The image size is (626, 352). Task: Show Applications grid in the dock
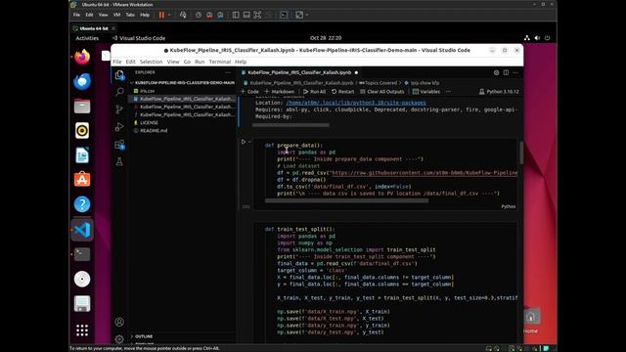[x=82, y=330]
